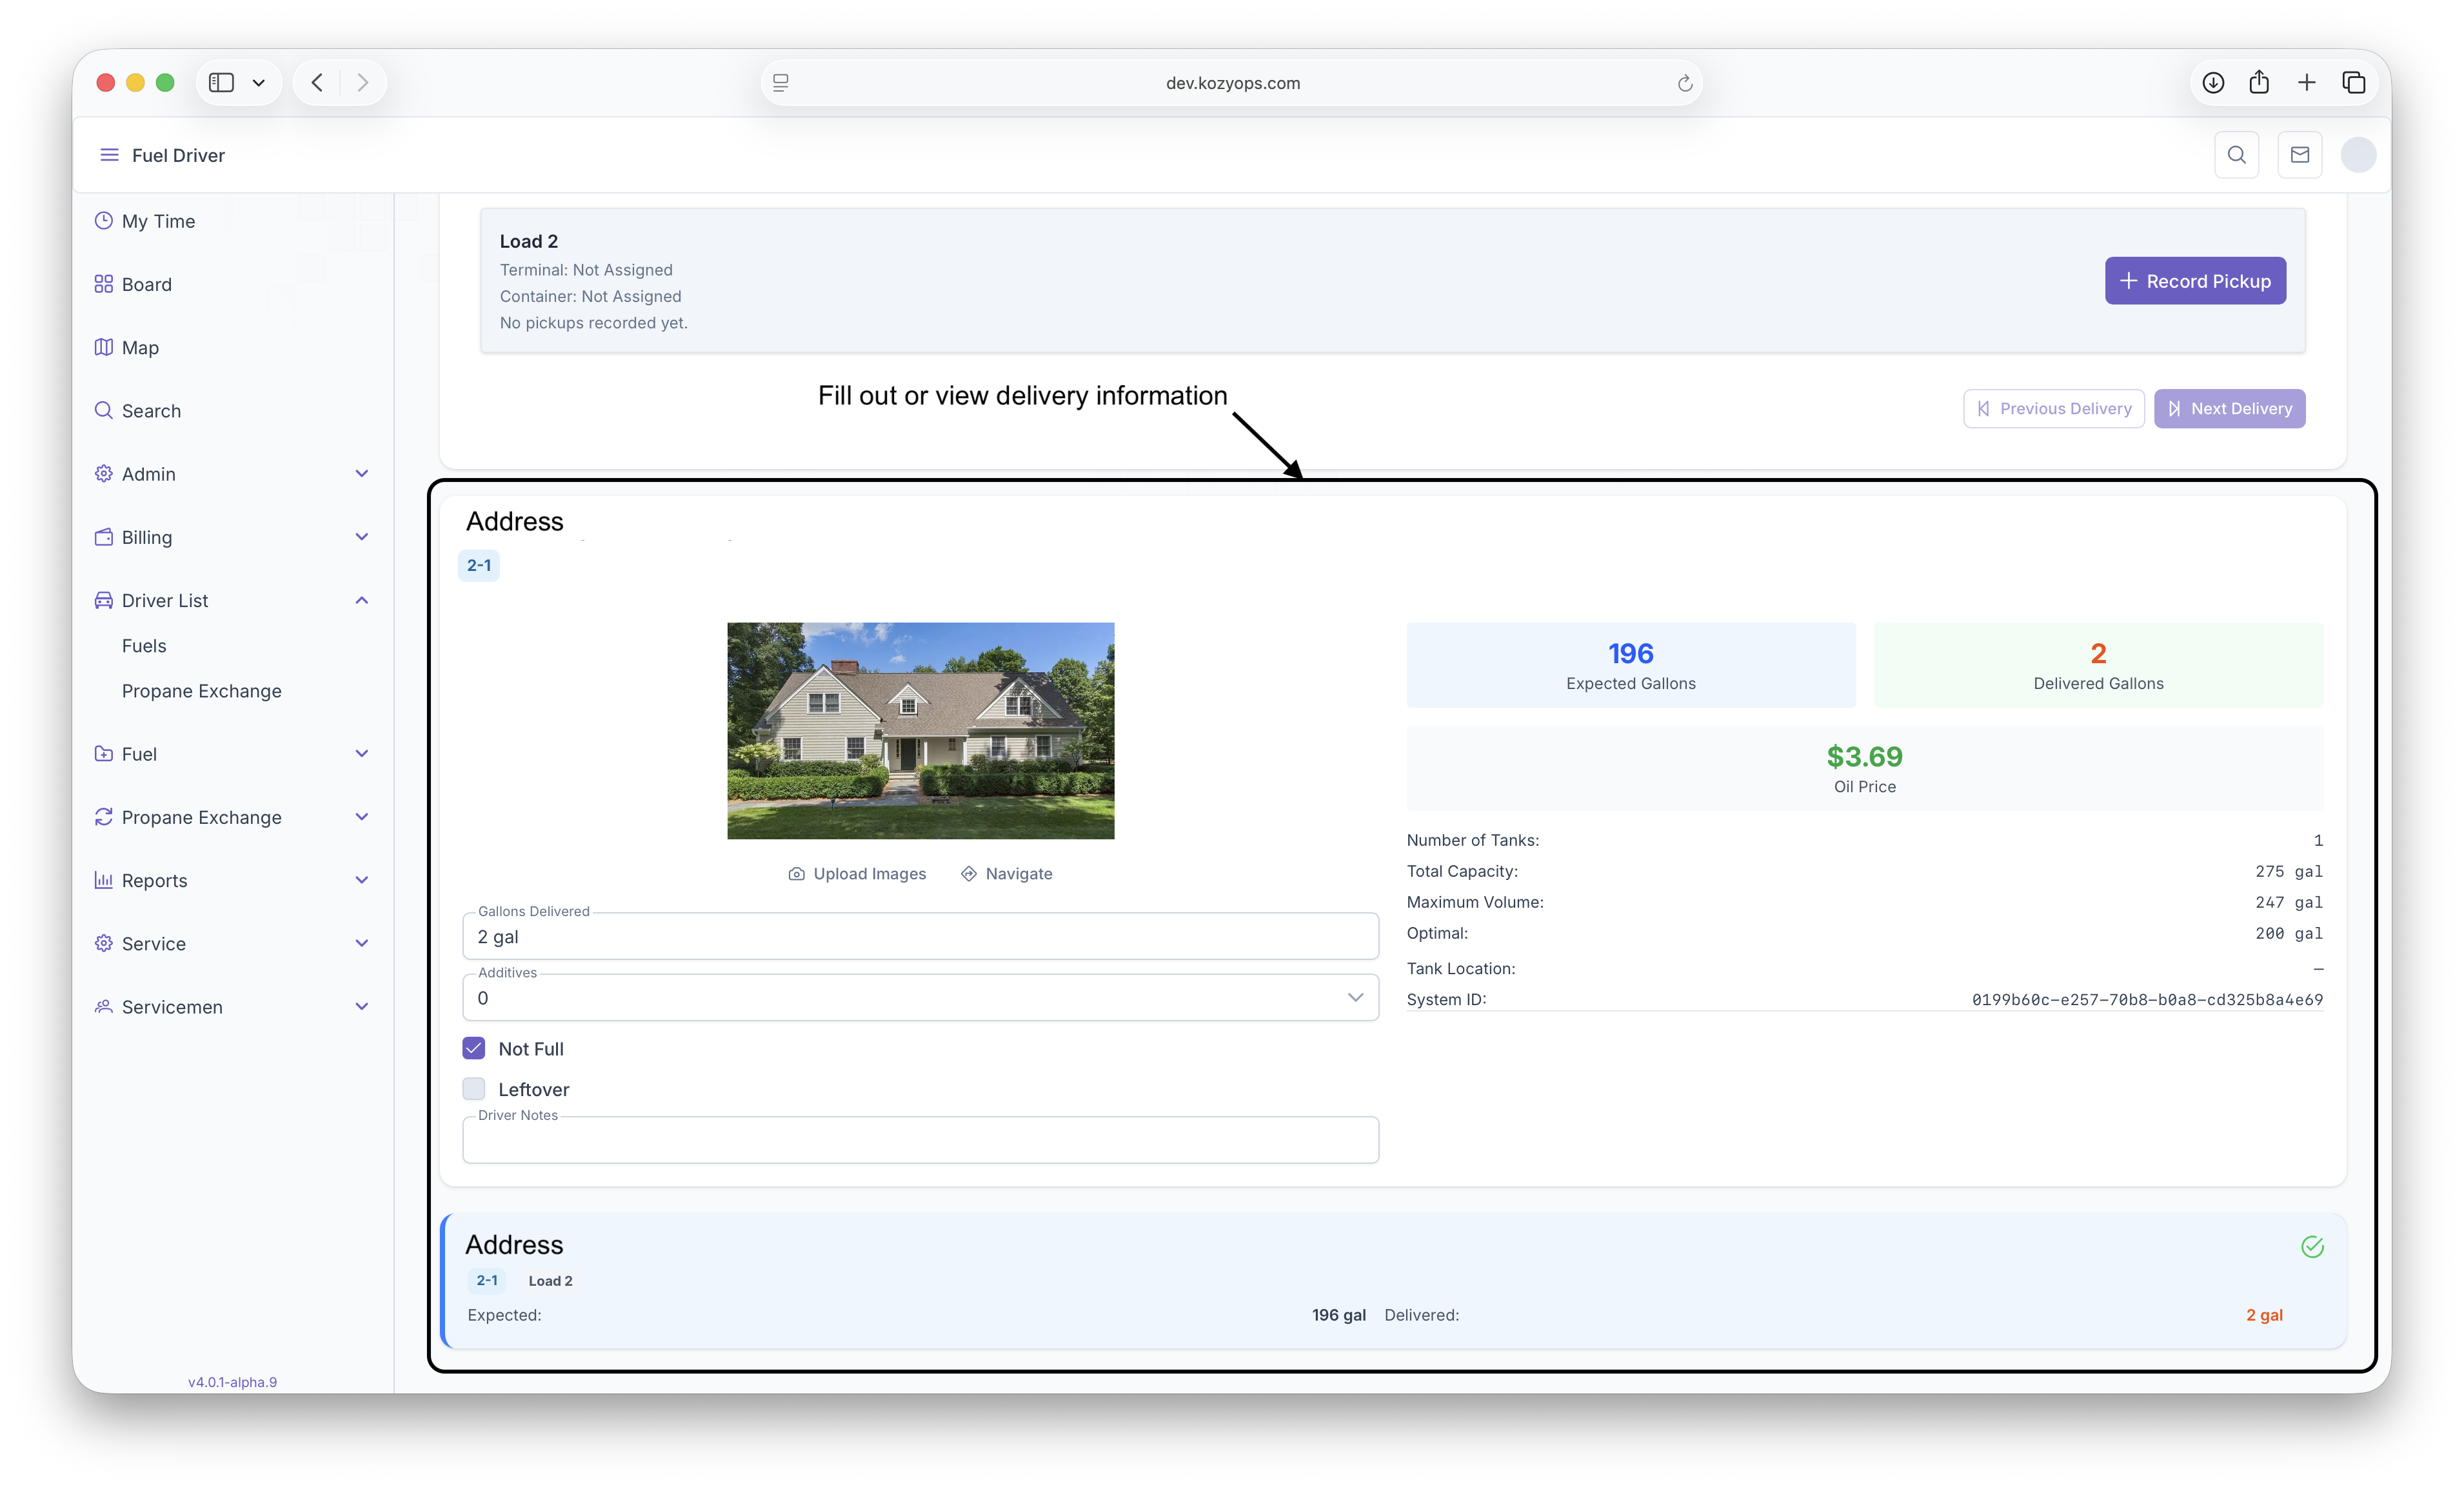The height and width of the screenshot is (1489, 2464).
Task: Click the Safari page reload icon
Action: 1684,83
